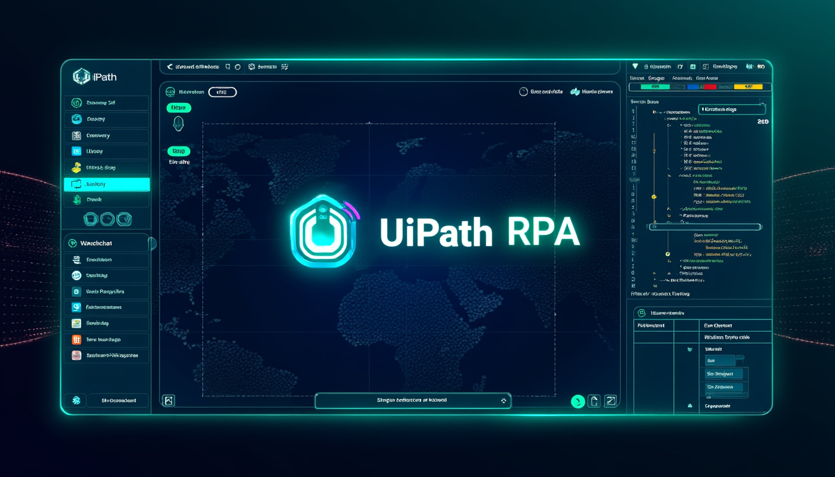Toggle the highlighted sidebar item with the cyan border
Screen dimensions: 835x477
[x=106, y=184]
